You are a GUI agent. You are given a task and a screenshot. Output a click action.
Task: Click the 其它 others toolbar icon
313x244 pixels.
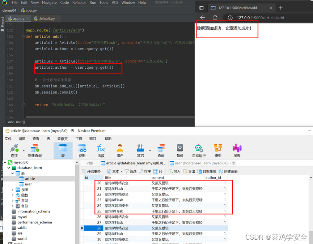pyautogui.click(x=140, y=151)
